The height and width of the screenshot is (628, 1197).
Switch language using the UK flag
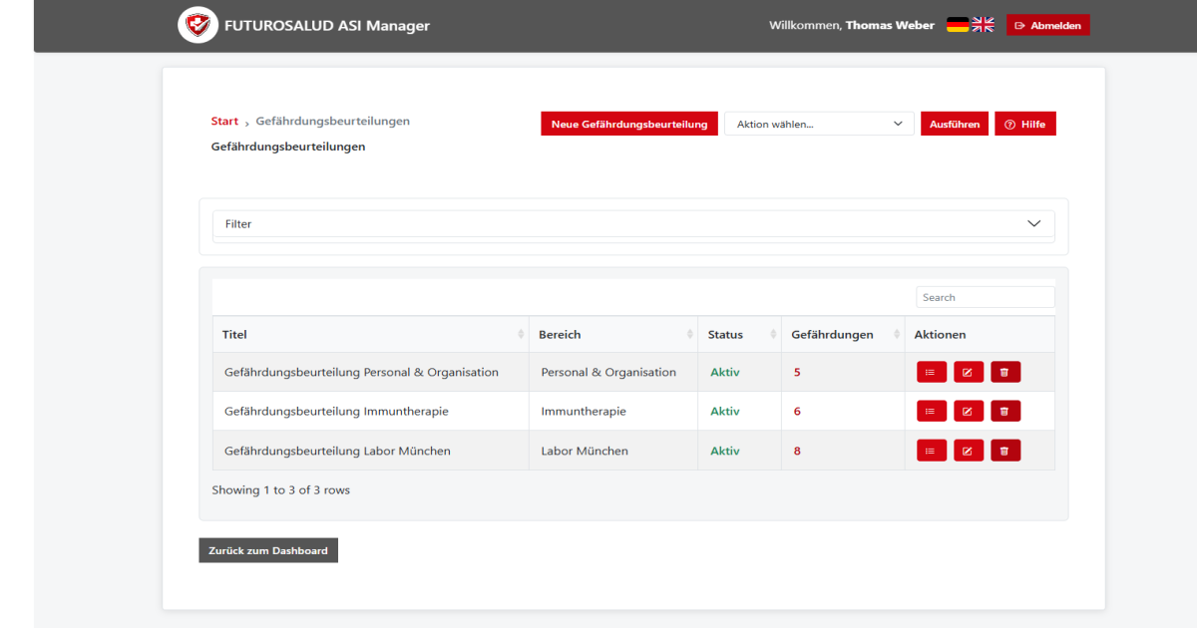click(983, 24)
